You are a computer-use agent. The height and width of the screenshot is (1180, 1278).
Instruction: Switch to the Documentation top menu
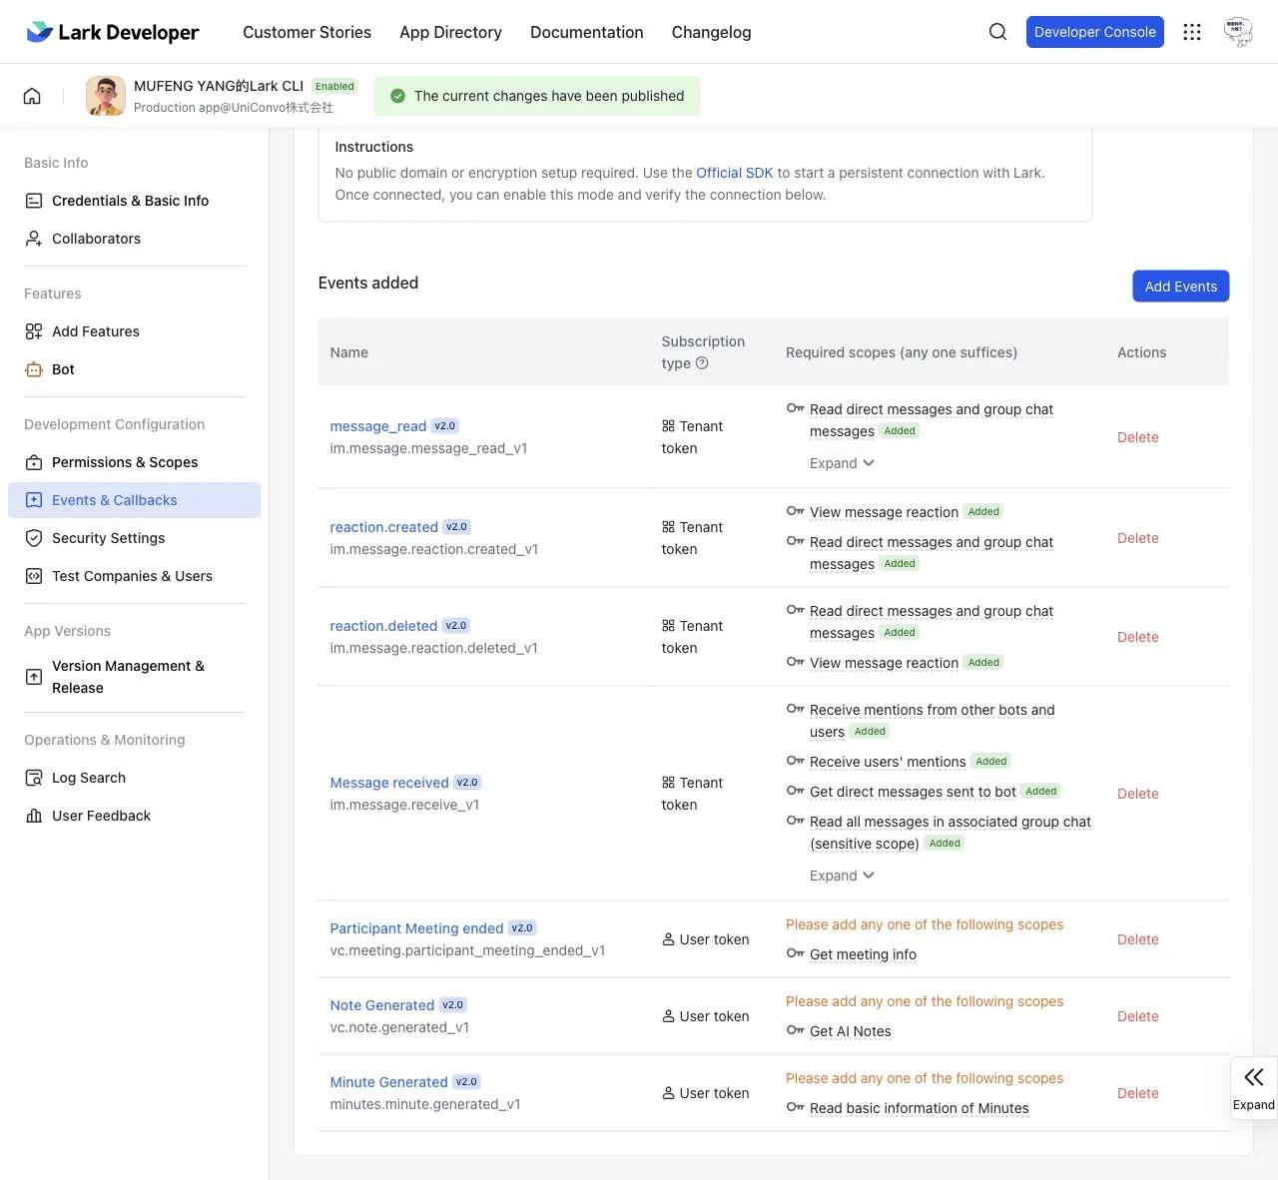(587, 32)
